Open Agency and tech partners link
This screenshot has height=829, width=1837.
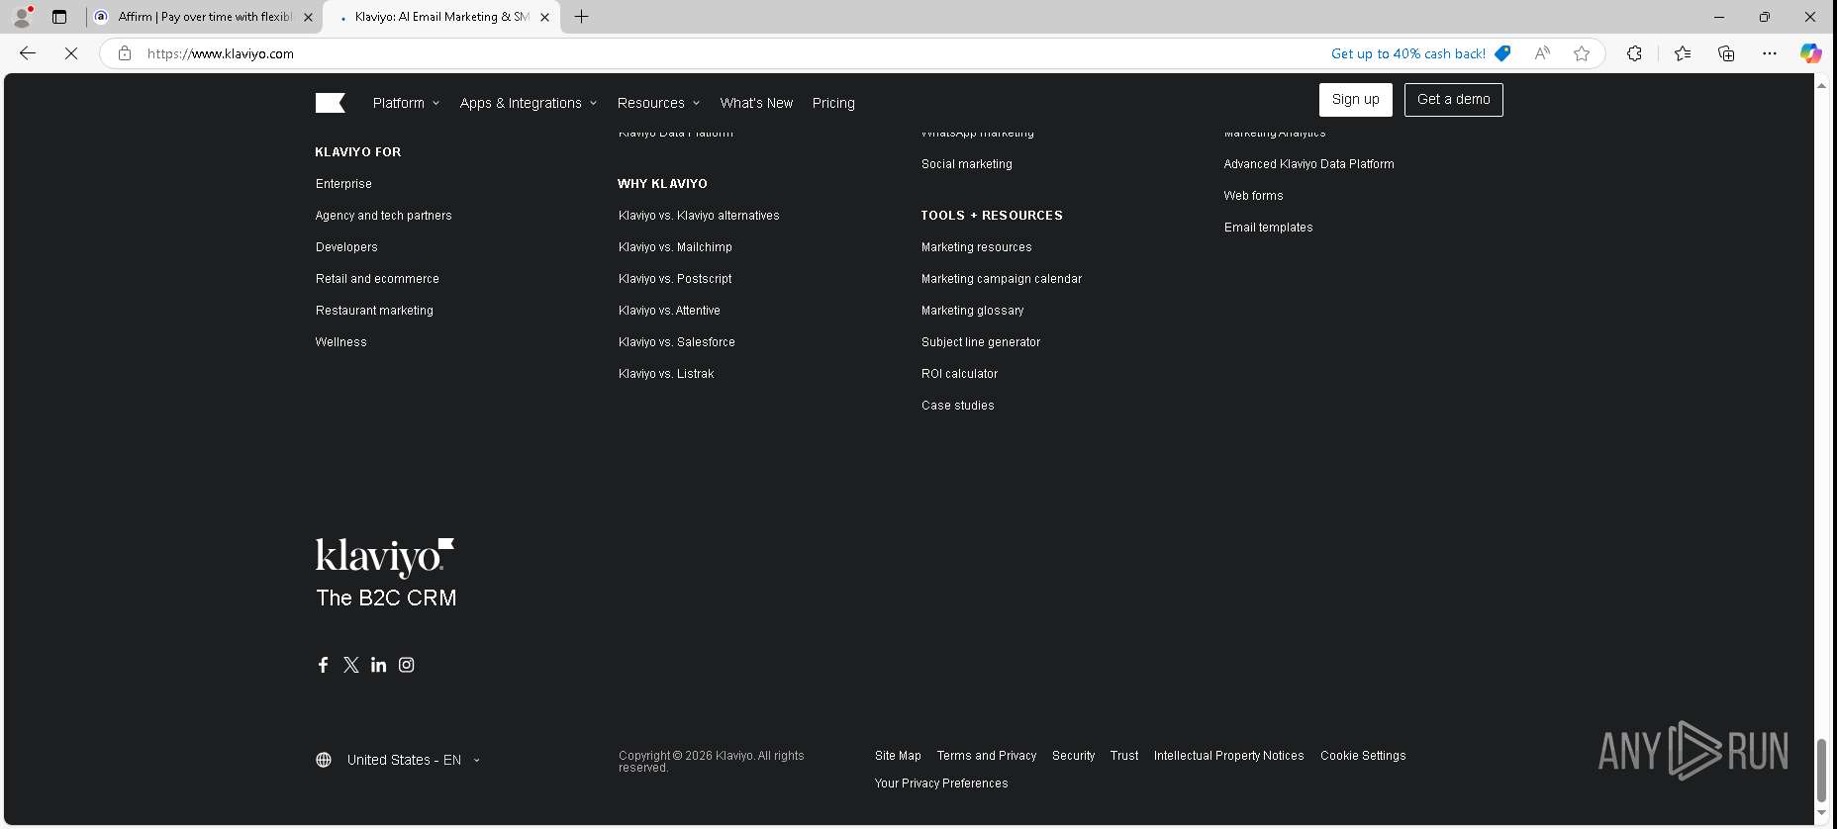(x=383, y=216)
